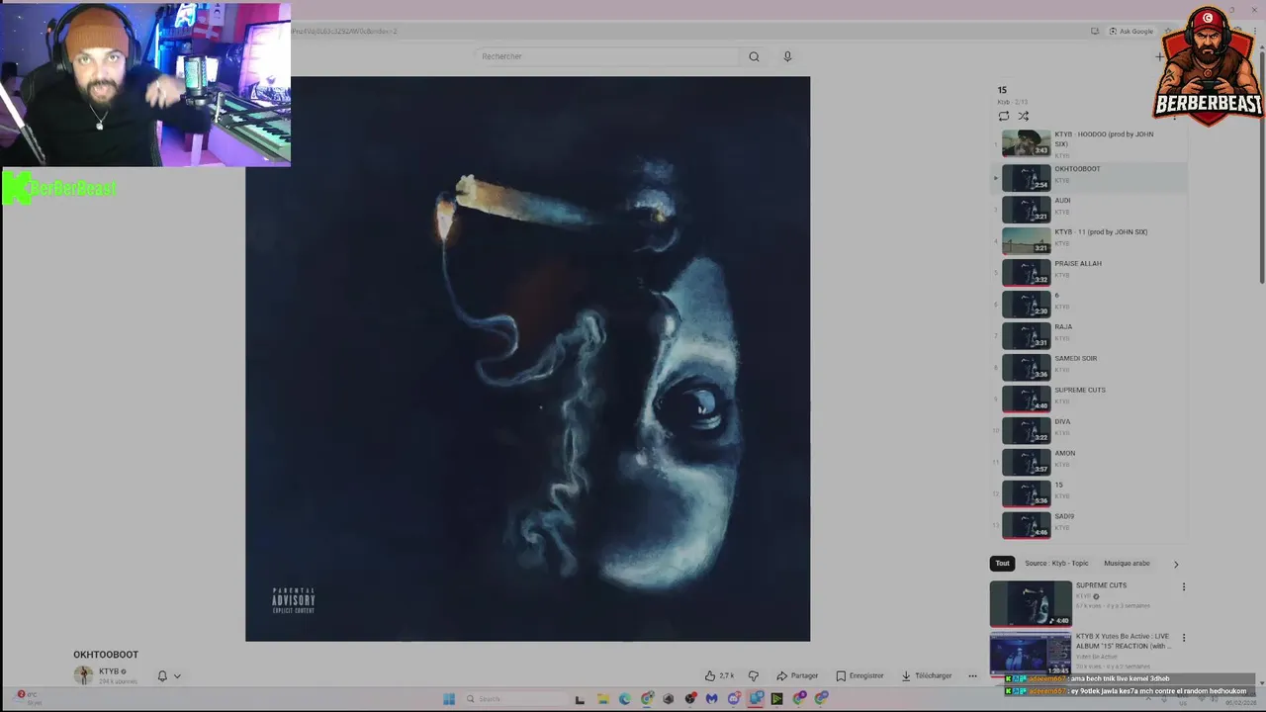
Task: Activate voice search microphone icon
Action: 787,56
